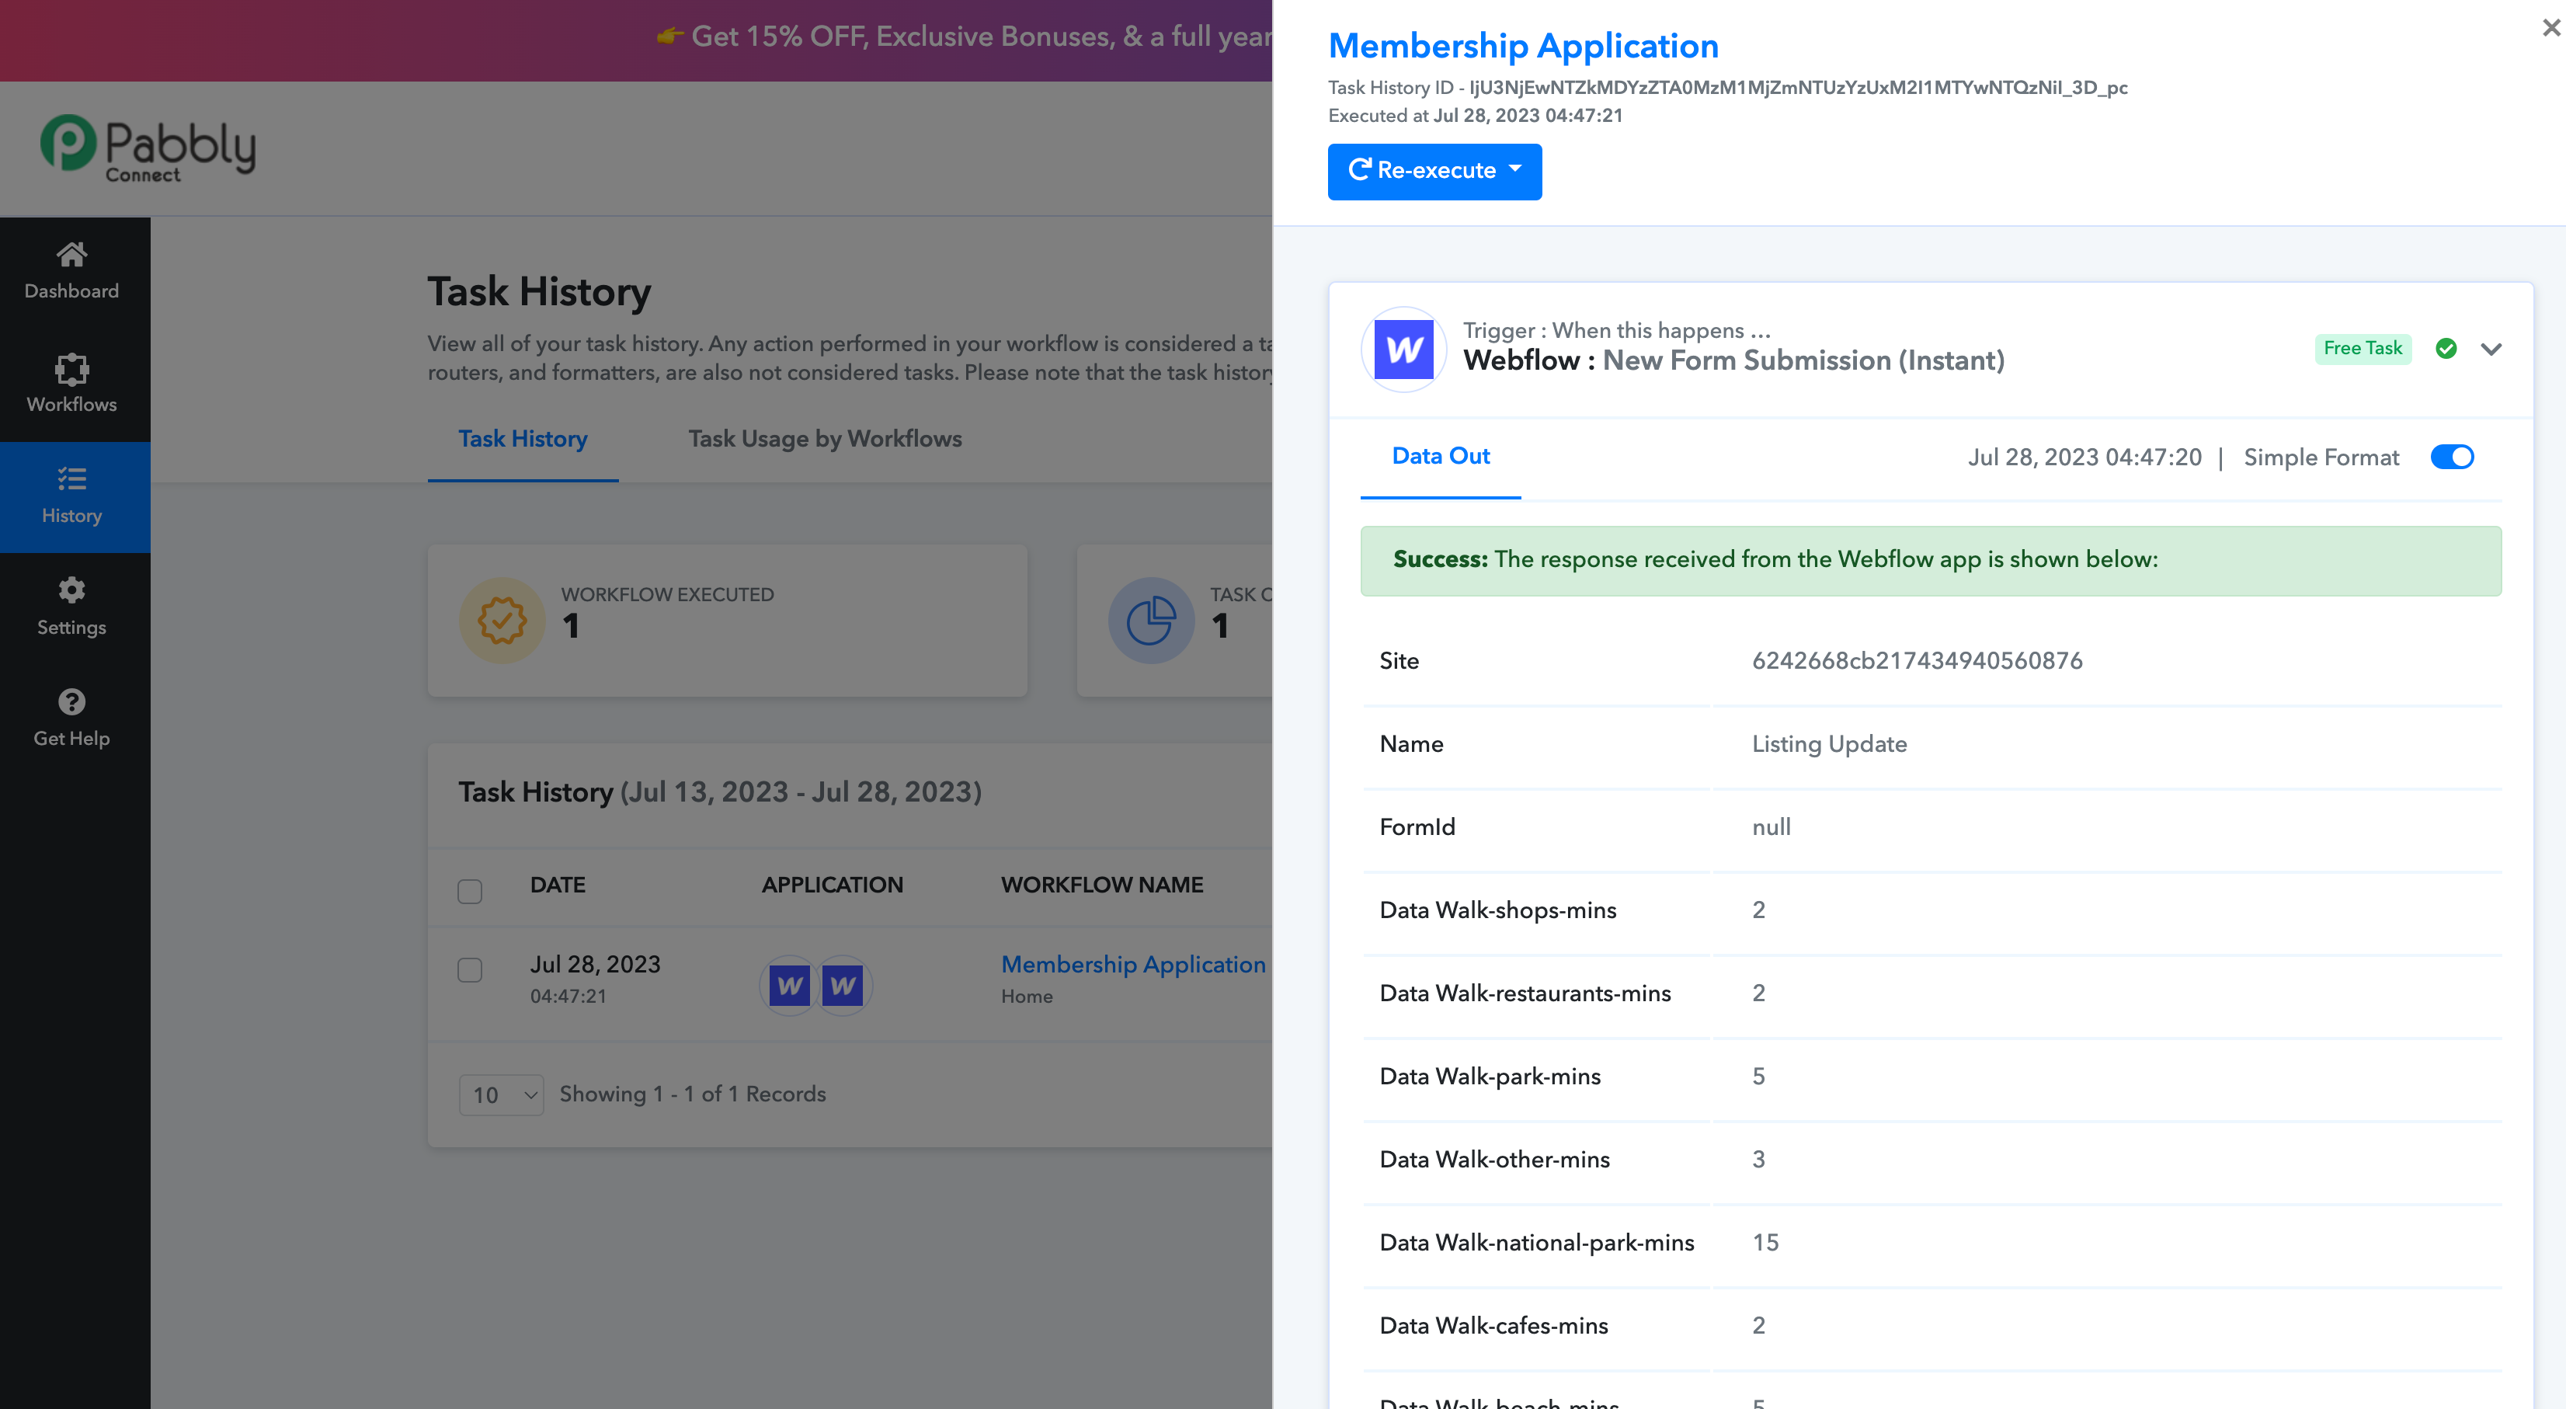
Task: Click the Jul 28, 2023 date cell
Action: [x=595, y=965]
